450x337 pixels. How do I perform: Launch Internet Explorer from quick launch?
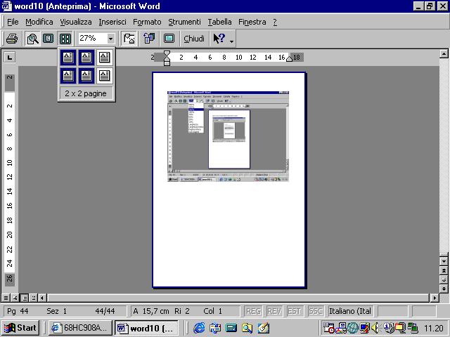(199, 328)
